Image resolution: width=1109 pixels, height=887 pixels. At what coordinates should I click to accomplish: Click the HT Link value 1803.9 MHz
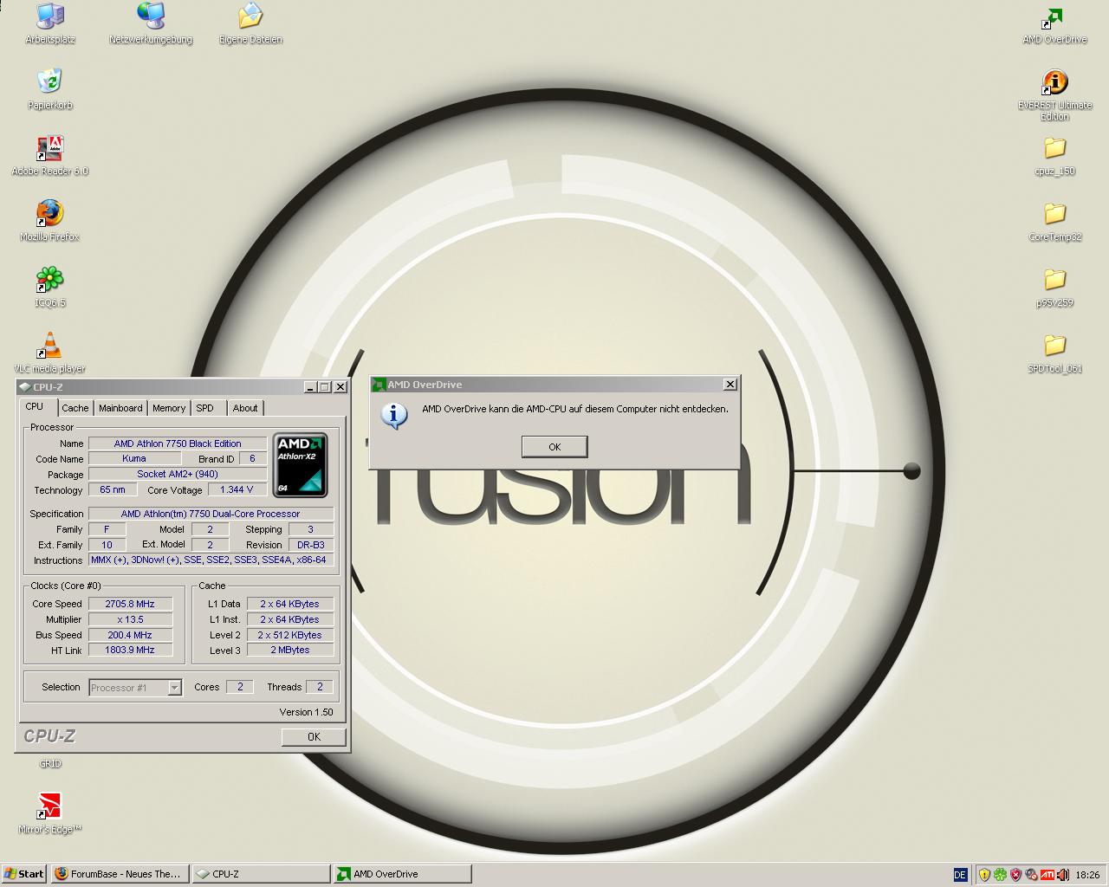tap(130, 651)
